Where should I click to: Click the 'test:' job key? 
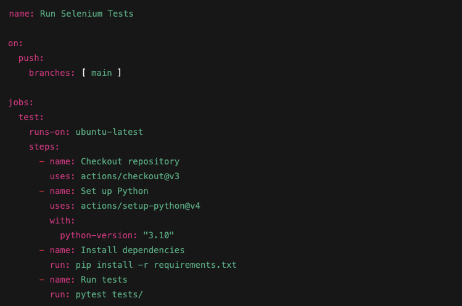click(x=31, y=117)
